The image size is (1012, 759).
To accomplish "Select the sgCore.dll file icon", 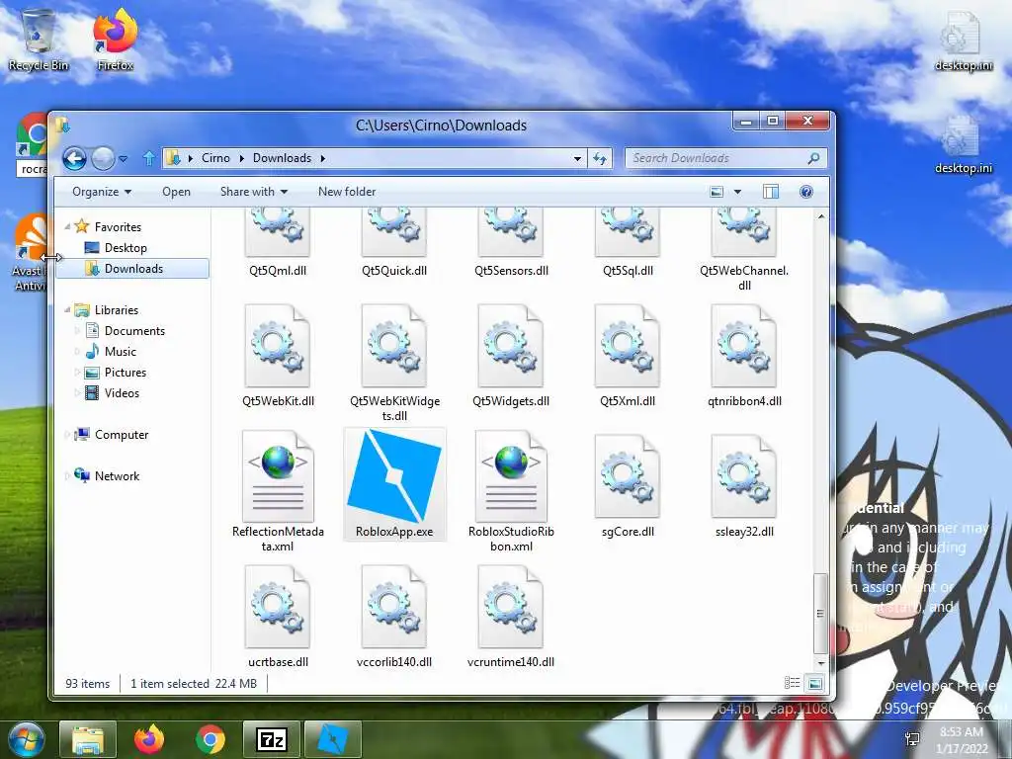I will tap(628, 476).
